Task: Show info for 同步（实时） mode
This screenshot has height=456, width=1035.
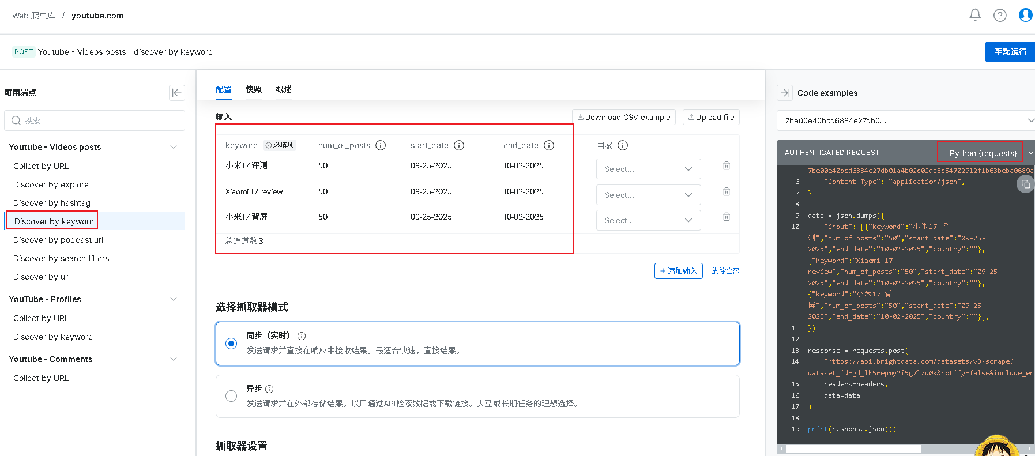Action: (x=302, y=336)
